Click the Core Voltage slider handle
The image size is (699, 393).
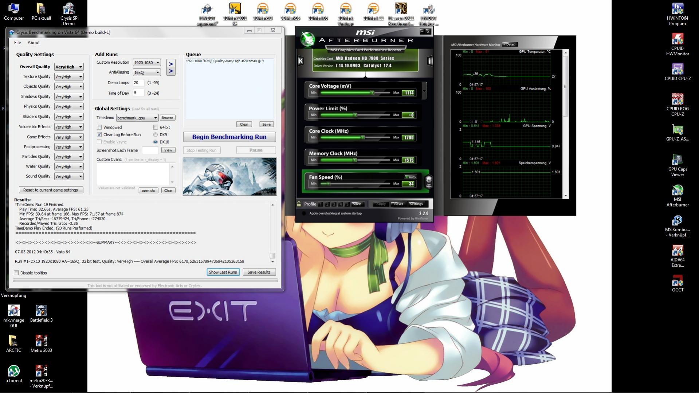(372, 93)
